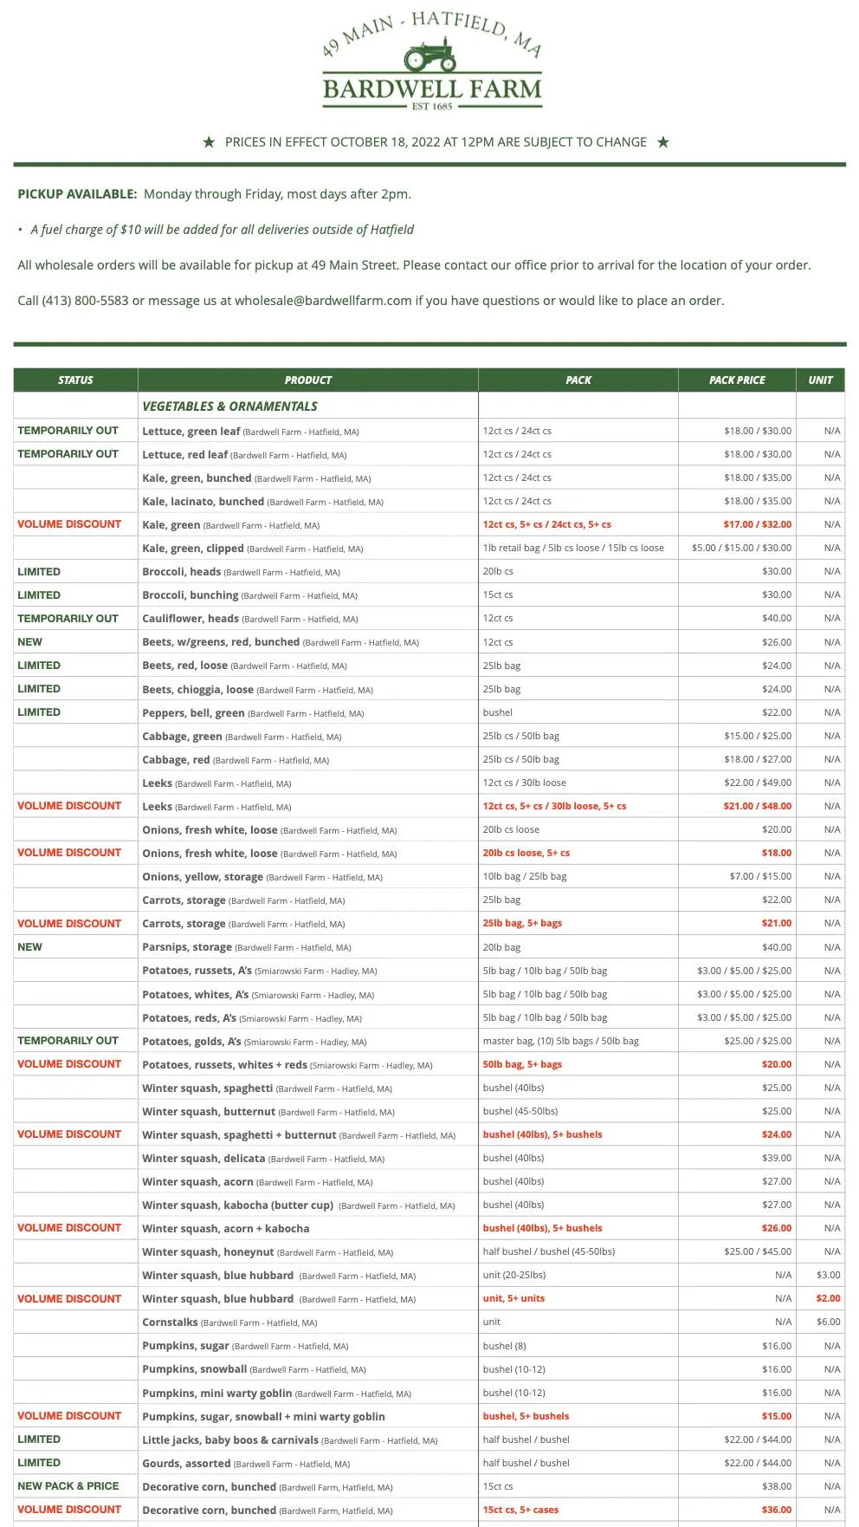The width and height of the screenshot is (859, 1527).
Task: Click the $36.00 decorative corn discount price
Action: coord(776,1510)
